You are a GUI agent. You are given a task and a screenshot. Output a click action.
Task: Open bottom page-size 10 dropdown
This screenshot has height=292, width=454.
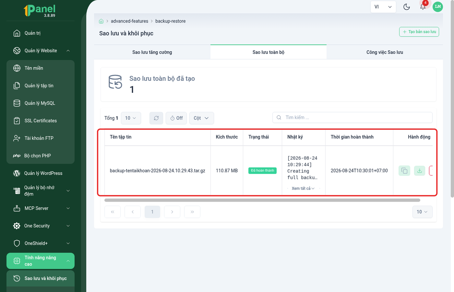point(422,212)
